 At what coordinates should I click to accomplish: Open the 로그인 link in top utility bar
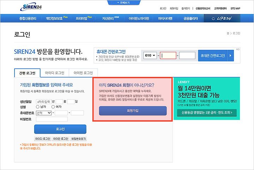[x=163, y=8]
